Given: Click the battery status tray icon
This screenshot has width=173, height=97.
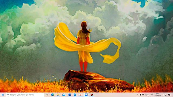Looking at the screenshot, I should click(143, 95).
